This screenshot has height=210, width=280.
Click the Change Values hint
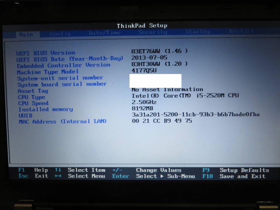[x=159, y=170]
